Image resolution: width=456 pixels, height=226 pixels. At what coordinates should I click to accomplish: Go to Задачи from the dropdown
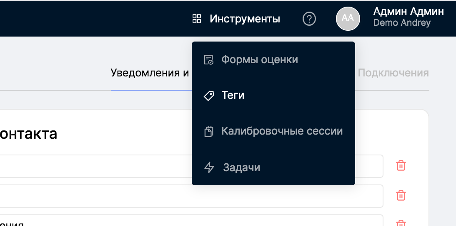pyautogui.click(x=242, y=168)
